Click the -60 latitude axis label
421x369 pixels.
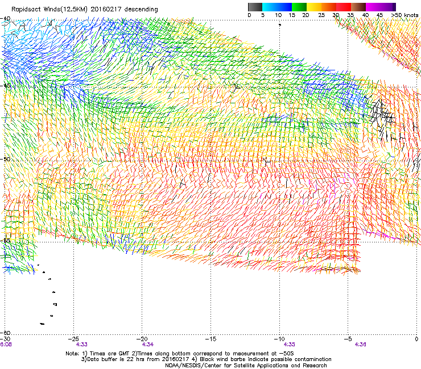tap(5, 333)
